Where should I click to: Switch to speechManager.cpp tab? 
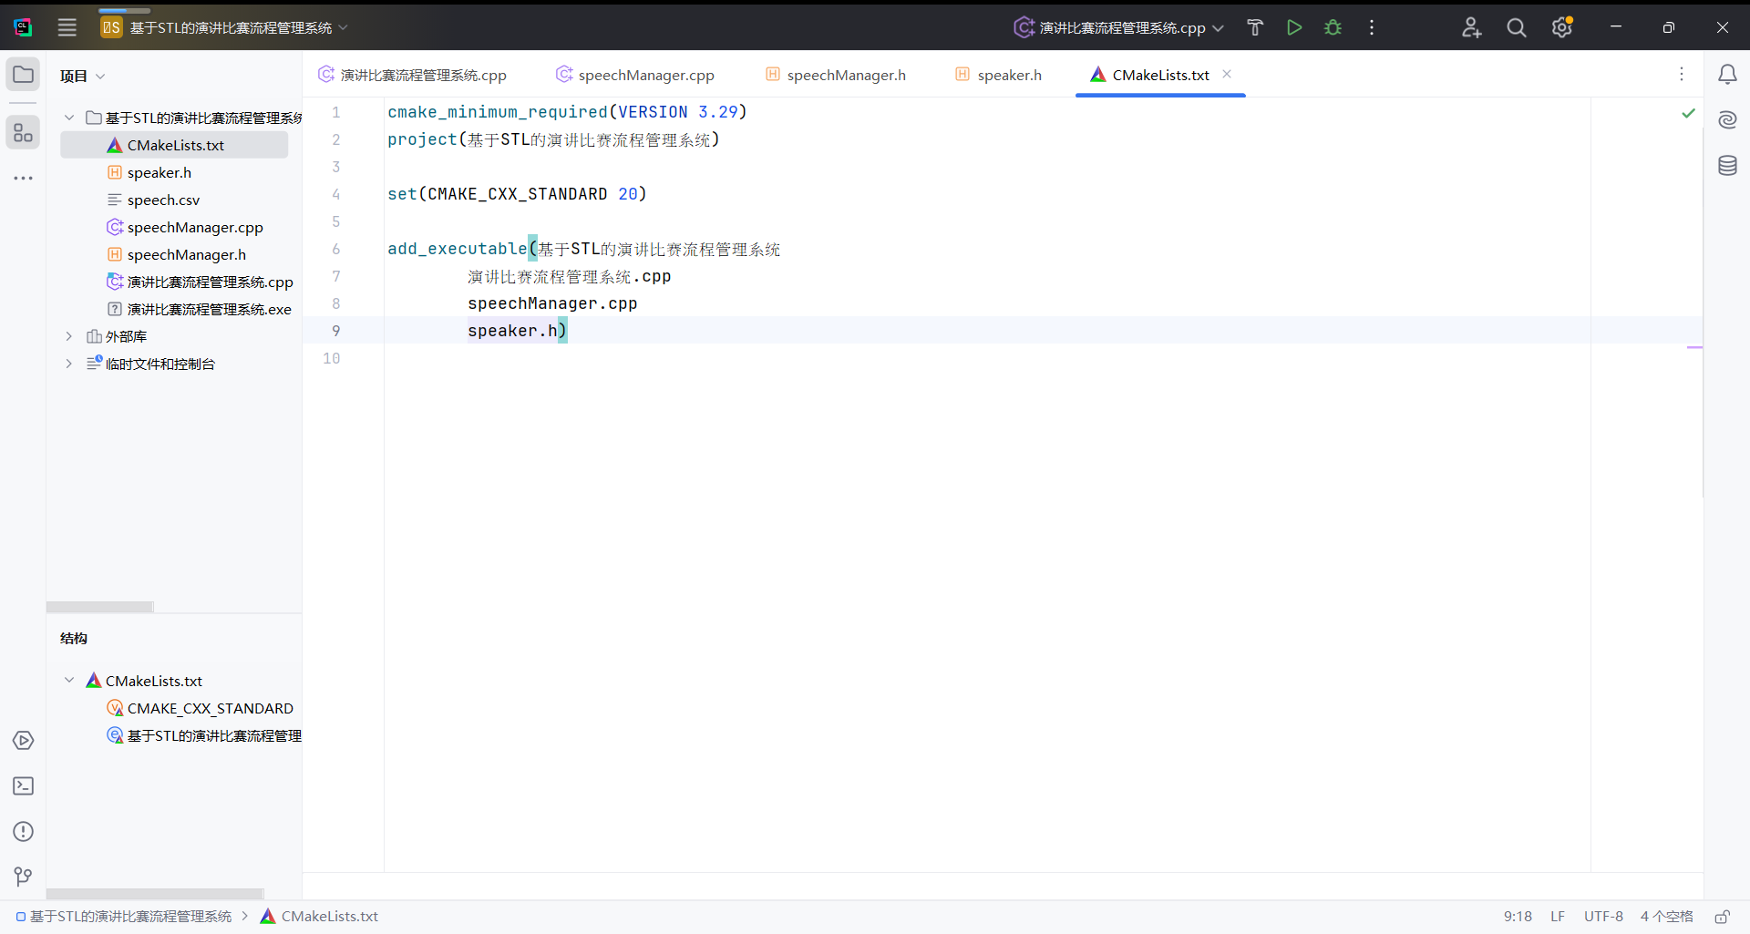(x=635, y=75)
